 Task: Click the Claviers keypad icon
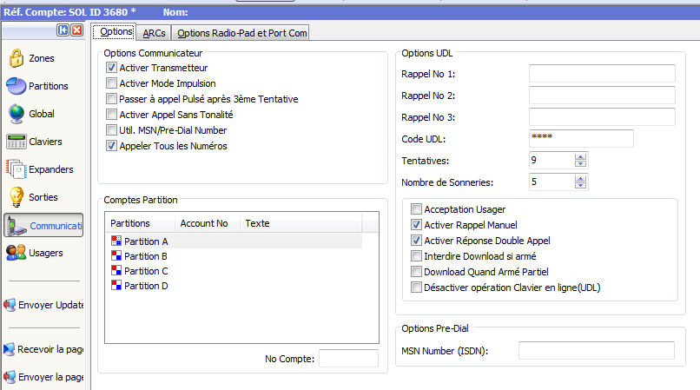point(16,142)
